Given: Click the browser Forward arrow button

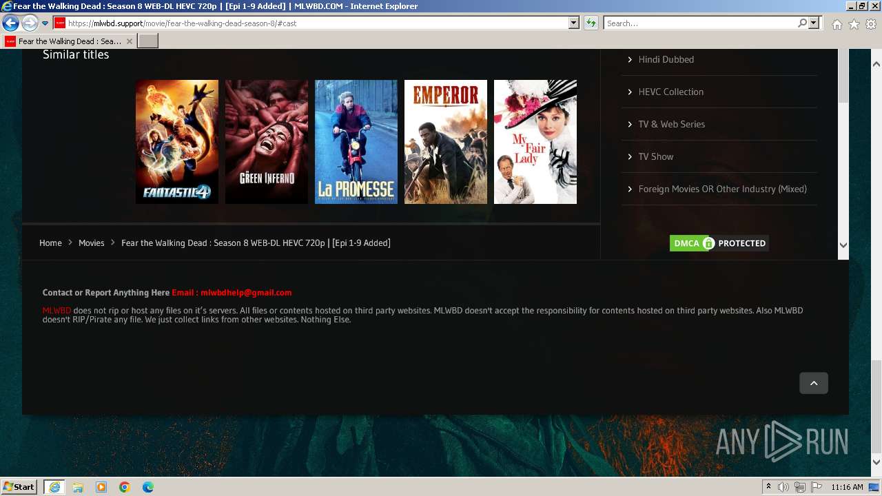Looking at the screenshot, I should click(x=30, y=23).
